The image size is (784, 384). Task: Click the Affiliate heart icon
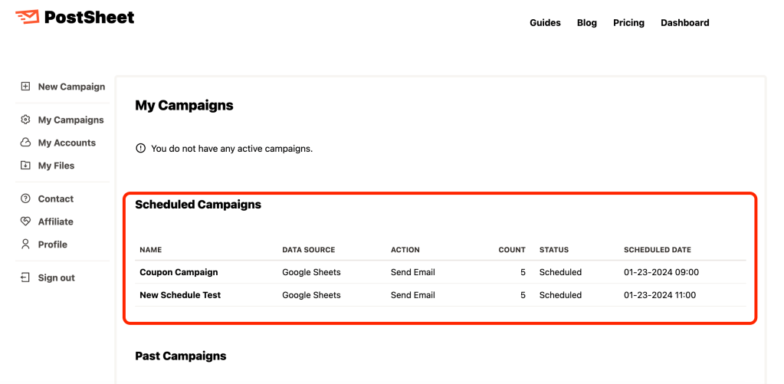click(x=25, y=222)
